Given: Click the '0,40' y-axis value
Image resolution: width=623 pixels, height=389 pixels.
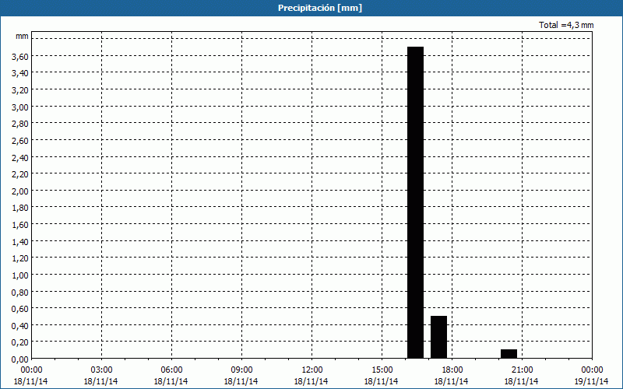Looking at the screenshot, I should coord(20,326).
